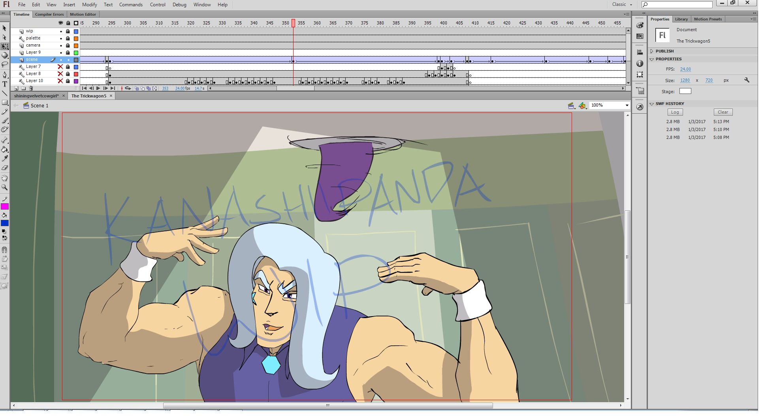Go to the first frame
This screenshot has height=416, width=764.
(x=84, y=88)
